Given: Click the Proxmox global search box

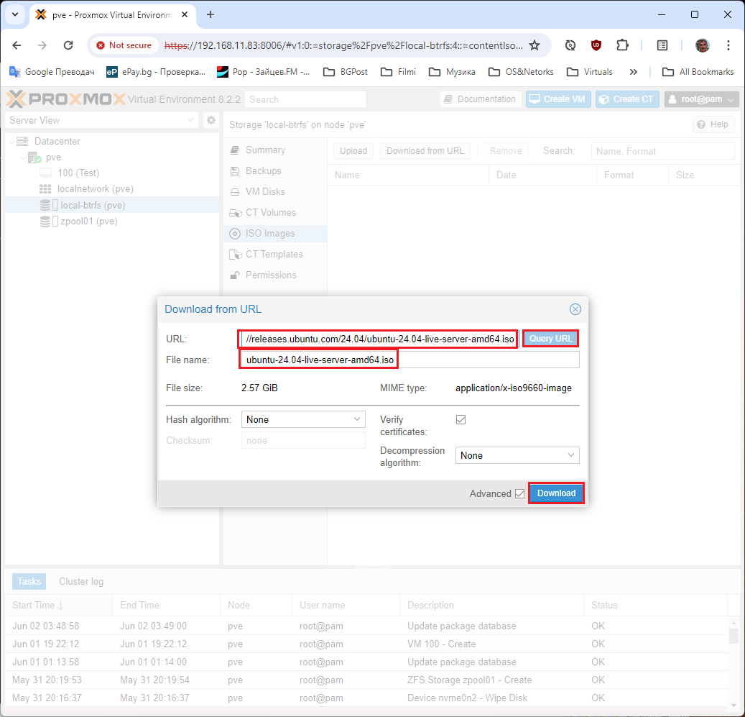Looking at the screenshot, I should 305,99.
